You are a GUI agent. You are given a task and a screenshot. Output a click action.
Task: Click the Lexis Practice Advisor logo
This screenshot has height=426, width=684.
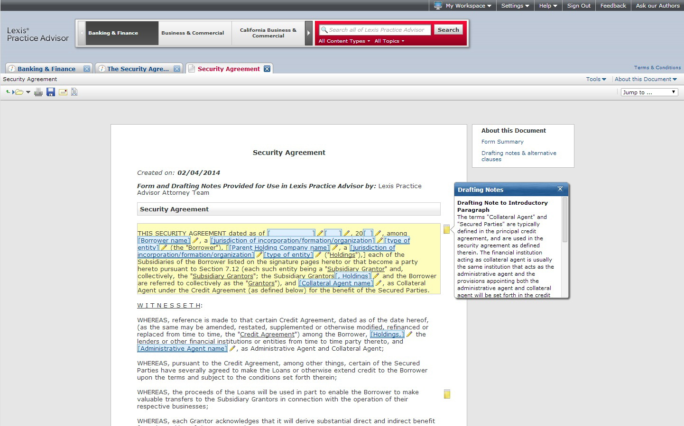(x=38, y=34)
